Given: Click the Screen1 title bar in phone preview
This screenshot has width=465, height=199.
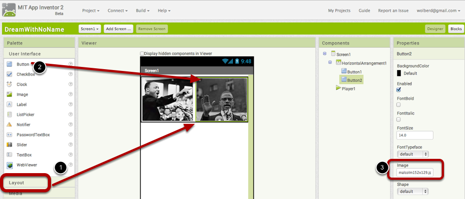Looking at the screenshot, I should point(197,70).
